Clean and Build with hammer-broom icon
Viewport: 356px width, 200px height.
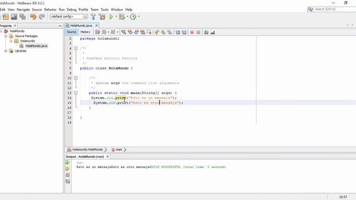pyautogui.click(x=102, y=17)
